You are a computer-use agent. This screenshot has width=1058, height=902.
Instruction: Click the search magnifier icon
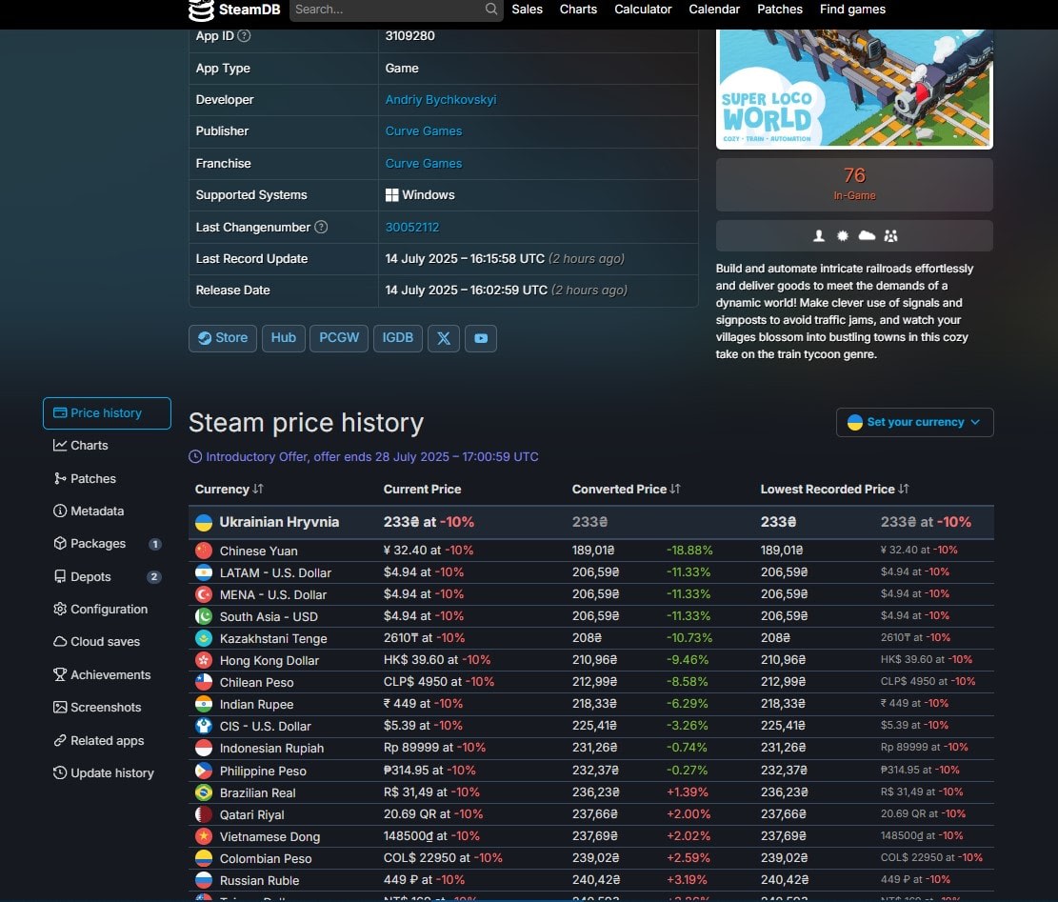click(491, 9)
